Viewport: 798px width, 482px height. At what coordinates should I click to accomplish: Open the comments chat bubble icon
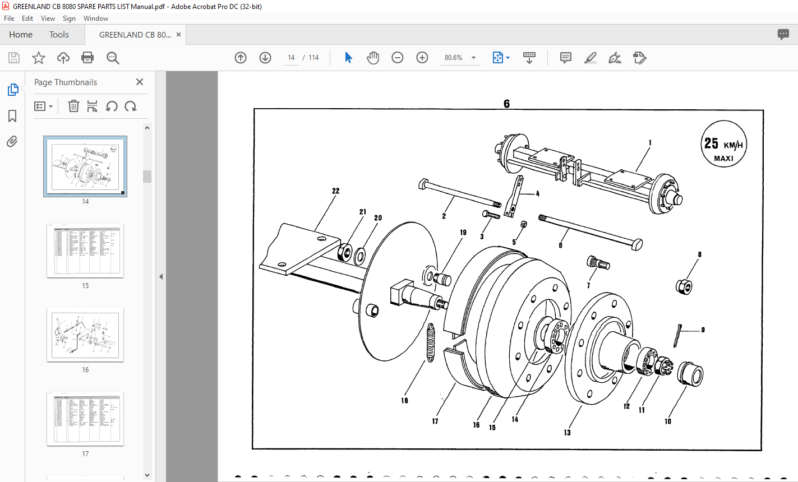pyautogui.click(x=783, y=35)
